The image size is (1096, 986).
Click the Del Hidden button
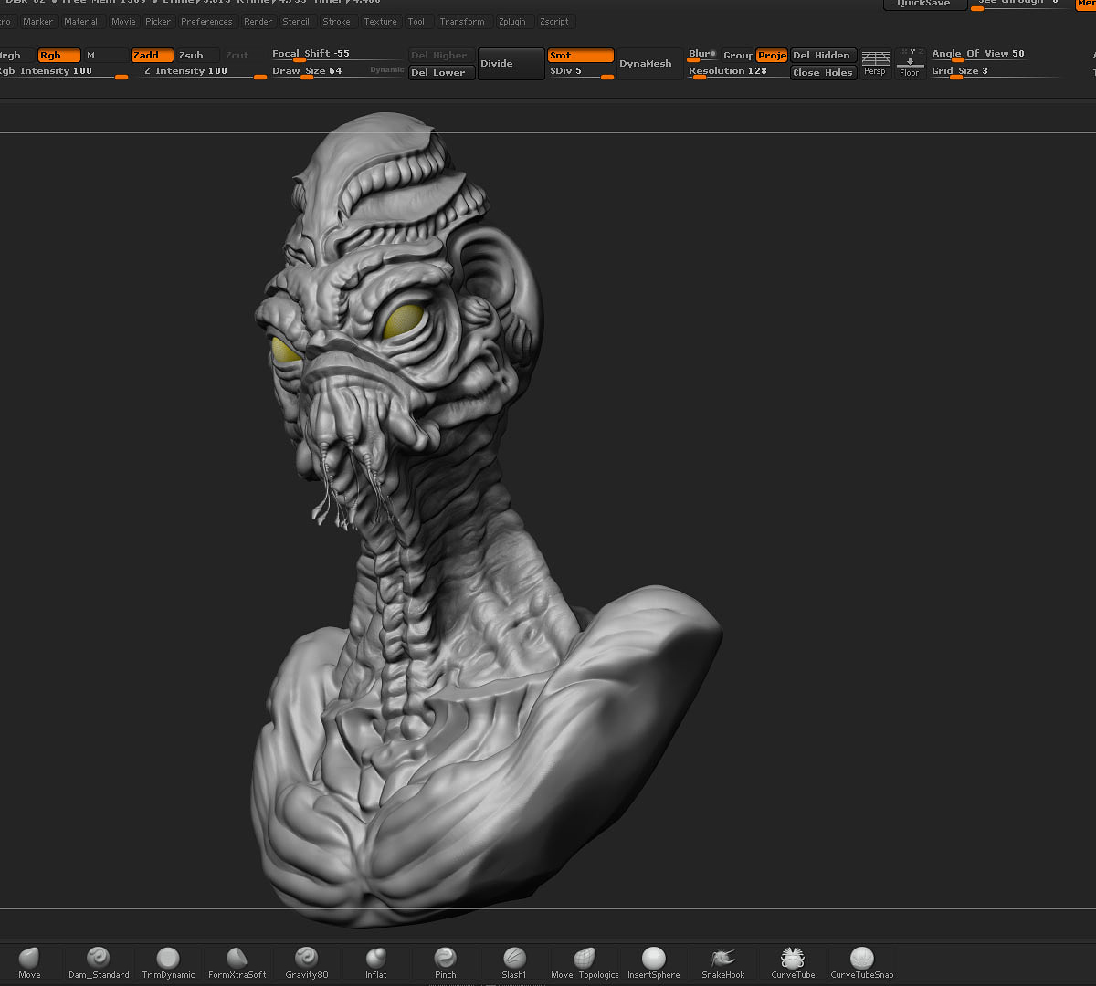pyautogui.click(x=823, y=56)
